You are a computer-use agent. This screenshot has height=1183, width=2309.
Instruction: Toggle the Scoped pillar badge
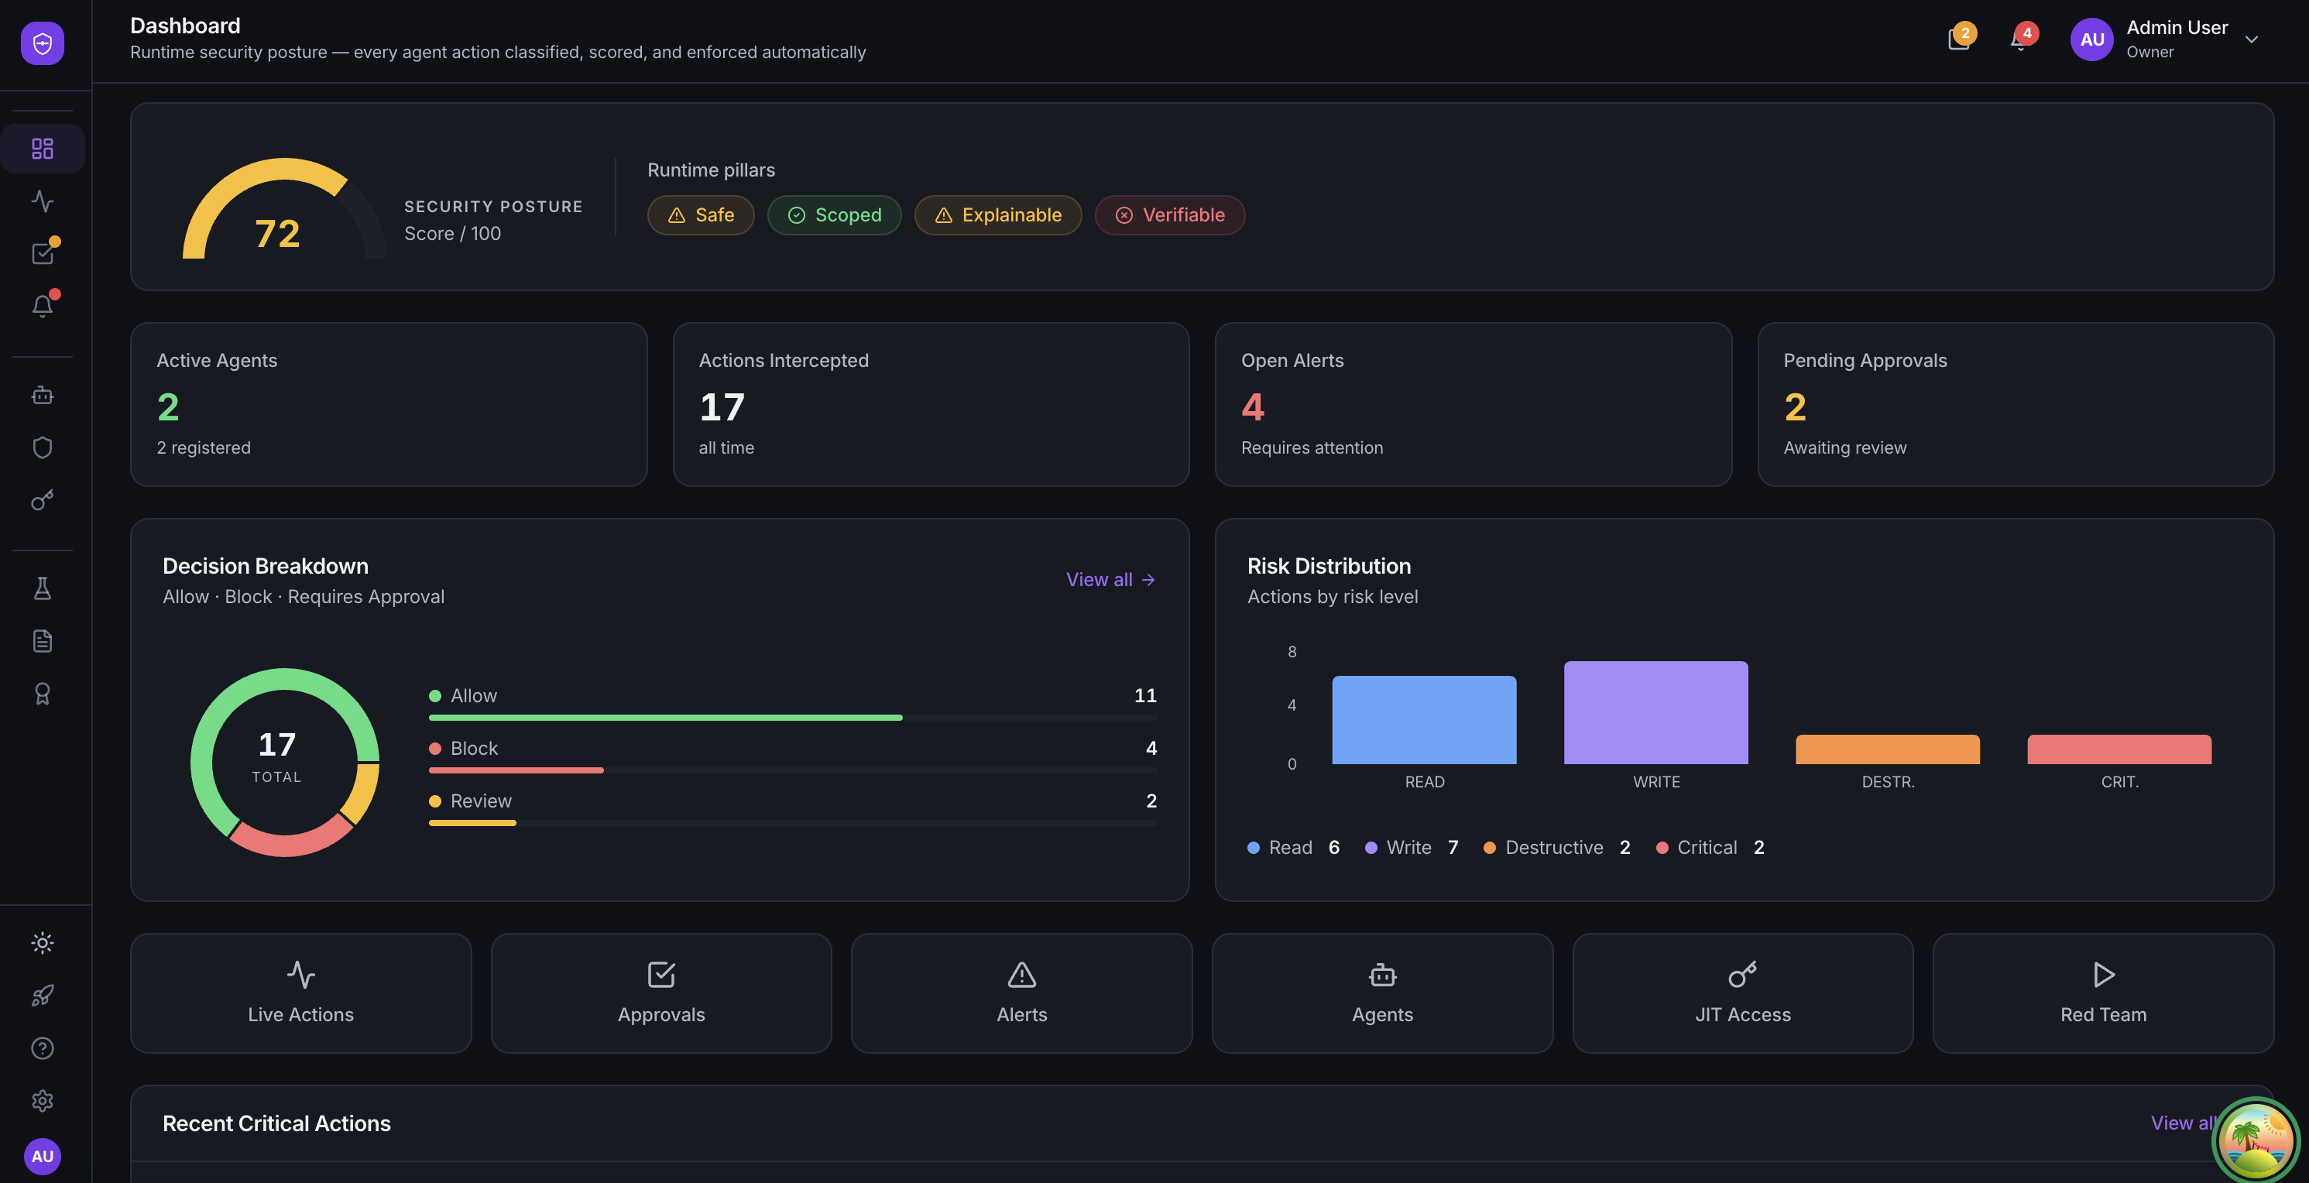(835, 215)
